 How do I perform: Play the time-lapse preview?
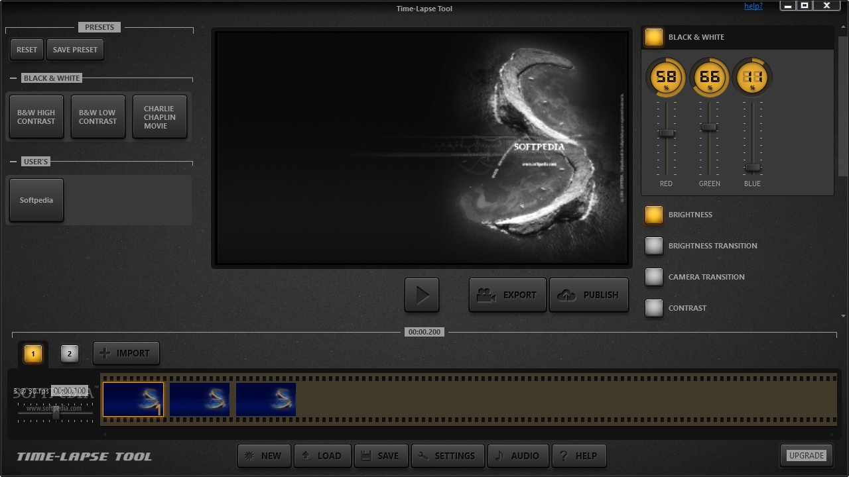(422, 295)
